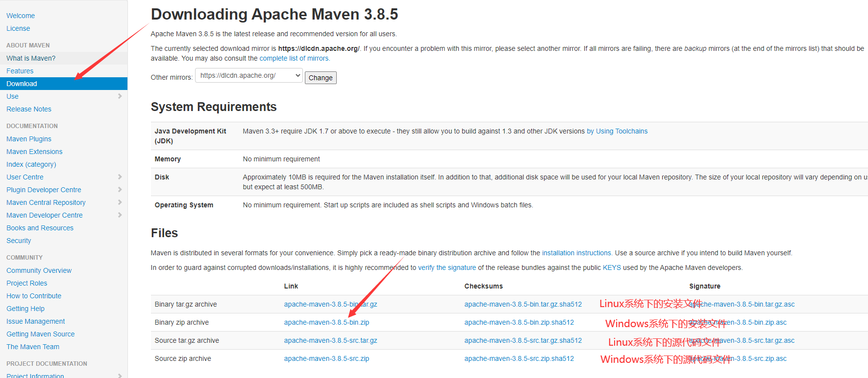This screenshot has height=378, width=868.
Task: Open bin.tar.gz.sha512 checksum link
Action: pos(523,304)
